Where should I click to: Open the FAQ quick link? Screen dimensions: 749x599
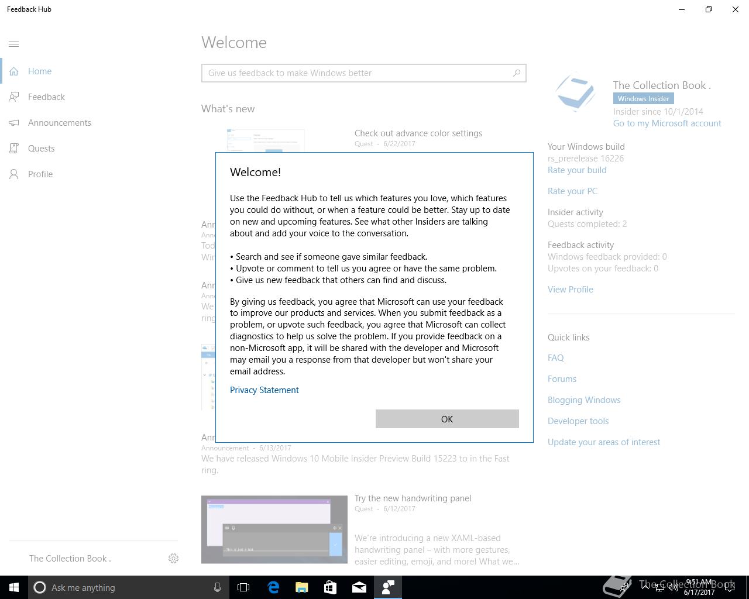(556, 358)
